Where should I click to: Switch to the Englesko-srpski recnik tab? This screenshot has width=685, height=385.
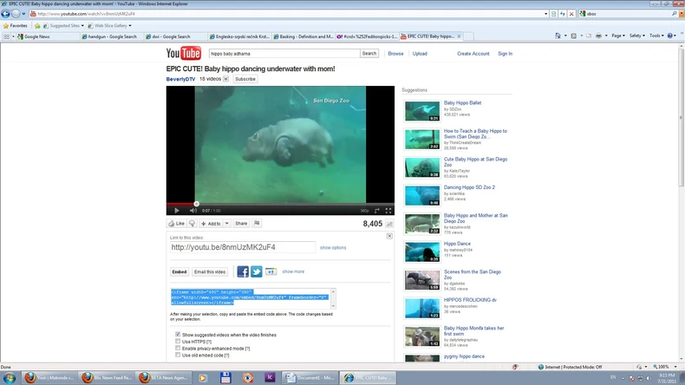(239, 36)
